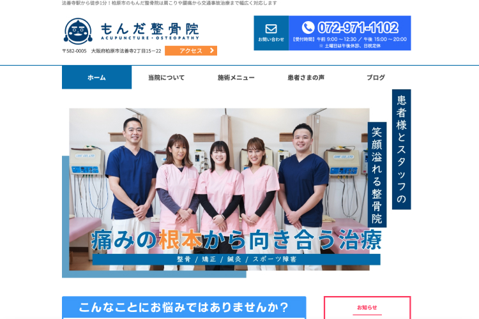This screenshot has width=479, height=319.
Task: Click the 痛みの根本から向き合う治療 headline
Action: 236,240
